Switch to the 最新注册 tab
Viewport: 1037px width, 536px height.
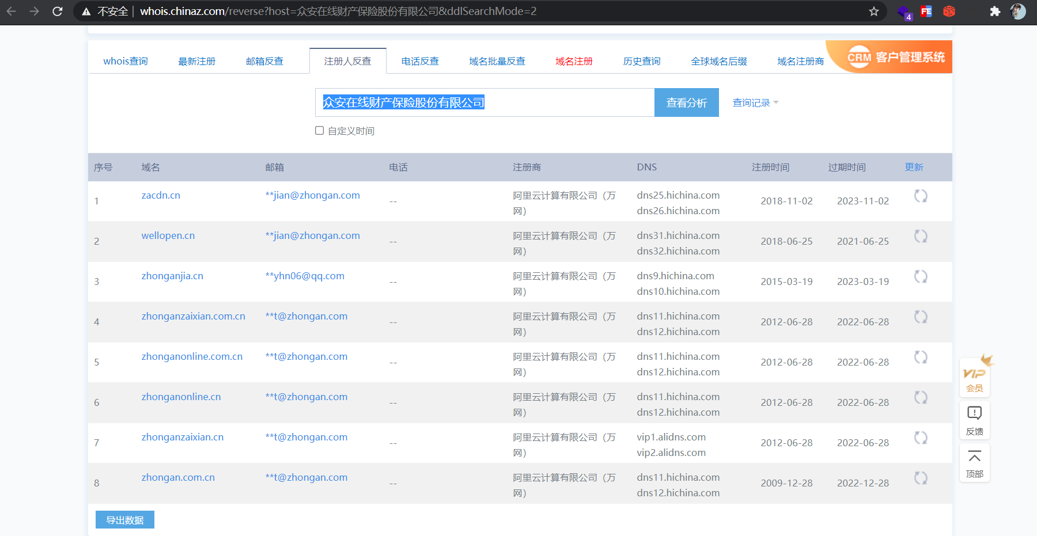point(197,61)
